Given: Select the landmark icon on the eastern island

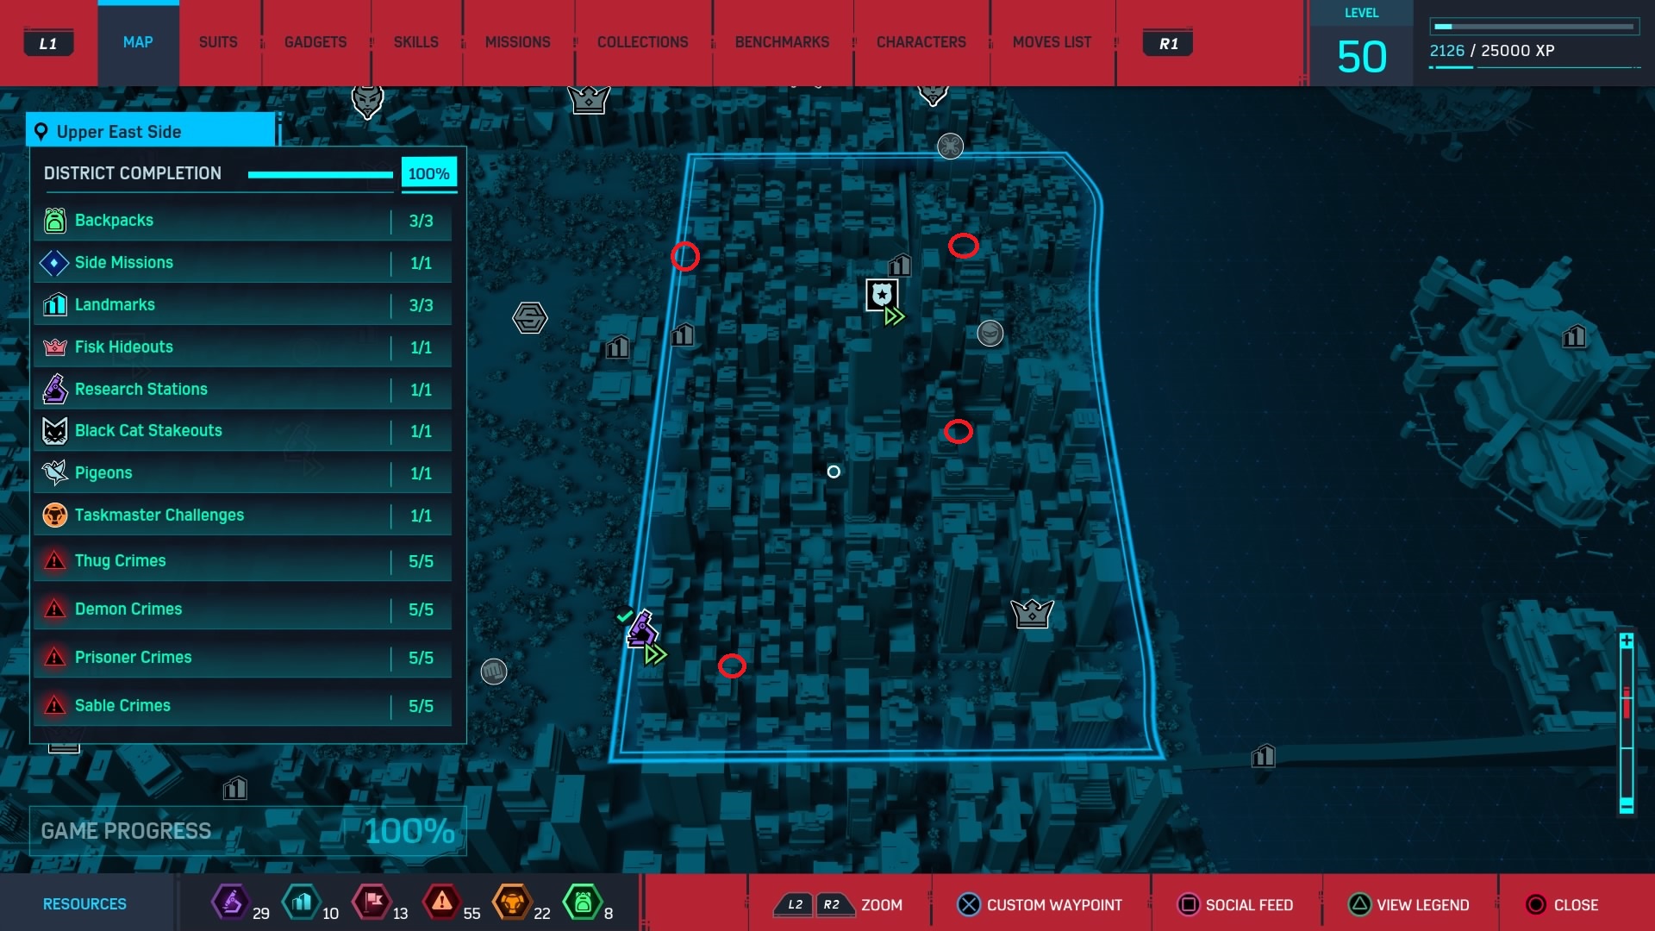Looking at the screenshot, I should 1574,335.
